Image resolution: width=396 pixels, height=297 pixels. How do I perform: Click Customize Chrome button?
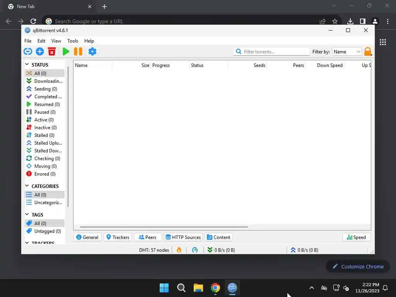tap(358, 266)
